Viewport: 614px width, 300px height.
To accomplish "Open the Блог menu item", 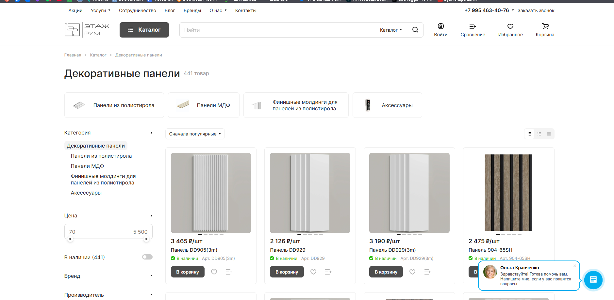I will [170, 10].
